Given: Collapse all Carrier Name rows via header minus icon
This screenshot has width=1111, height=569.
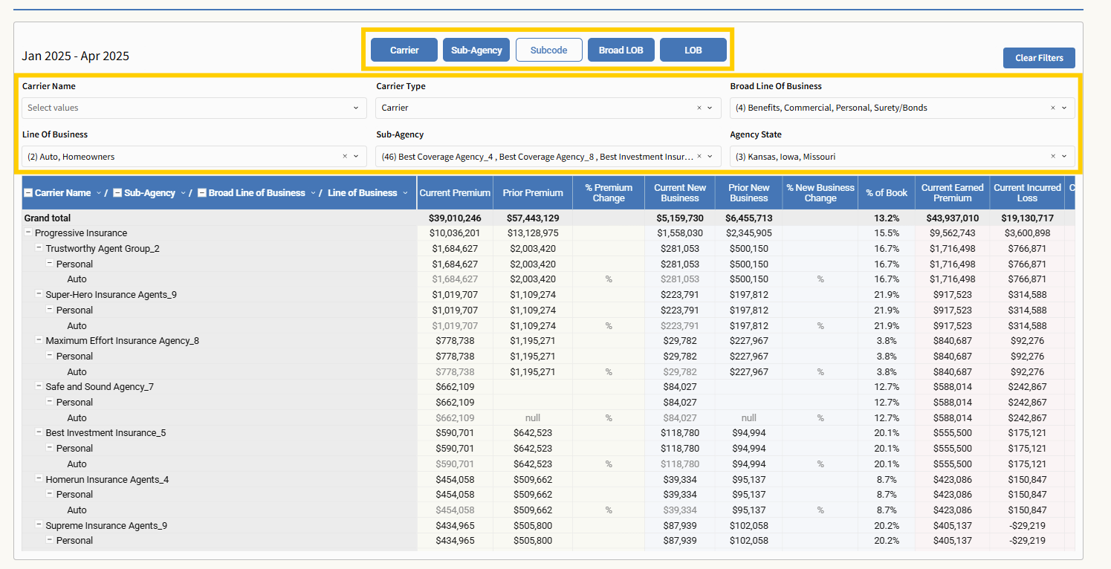Looking at the screenshot, I should tap(28, 193).
